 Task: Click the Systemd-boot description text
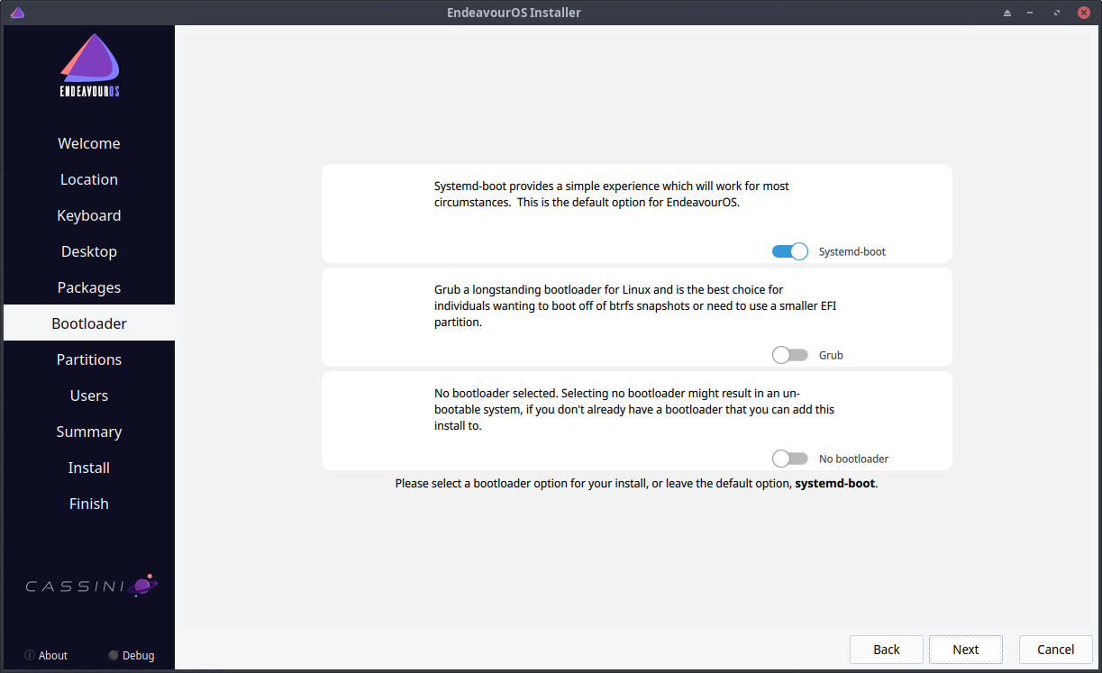tap(612, 194)
